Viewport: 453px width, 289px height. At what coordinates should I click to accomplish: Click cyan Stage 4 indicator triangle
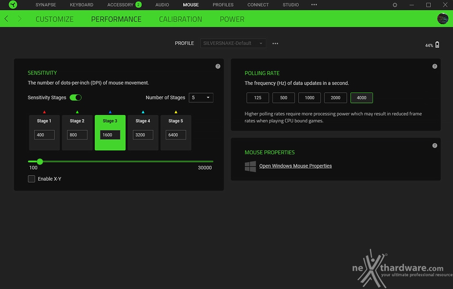click(x=143, y=112)
